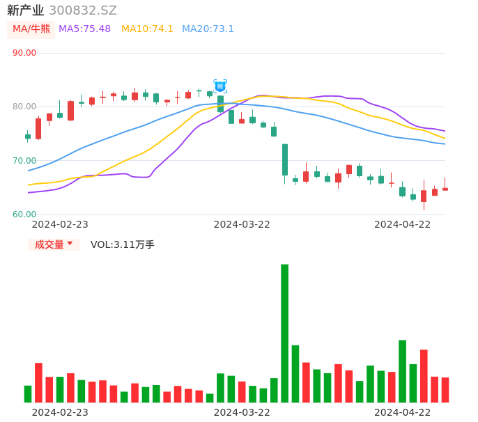Toggle the MA/牛熊 indicator button
The image size is (478, 422).
pos(31,29)
